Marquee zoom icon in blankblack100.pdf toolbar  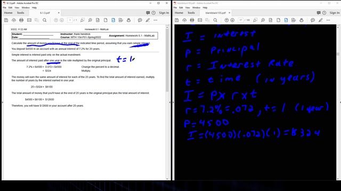tap(255, 20)
